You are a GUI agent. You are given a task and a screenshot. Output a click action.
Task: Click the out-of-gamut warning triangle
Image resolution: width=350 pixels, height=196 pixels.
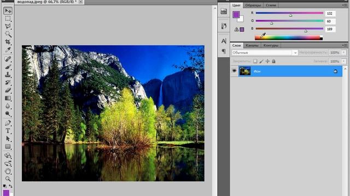pyautogui.click(x=236, y=29)
